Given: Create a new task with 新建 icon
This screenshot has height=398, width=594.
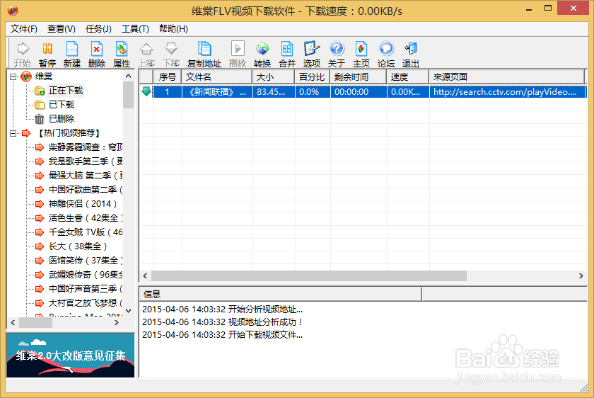Looking at the screenshot, I should coord(72,54).
